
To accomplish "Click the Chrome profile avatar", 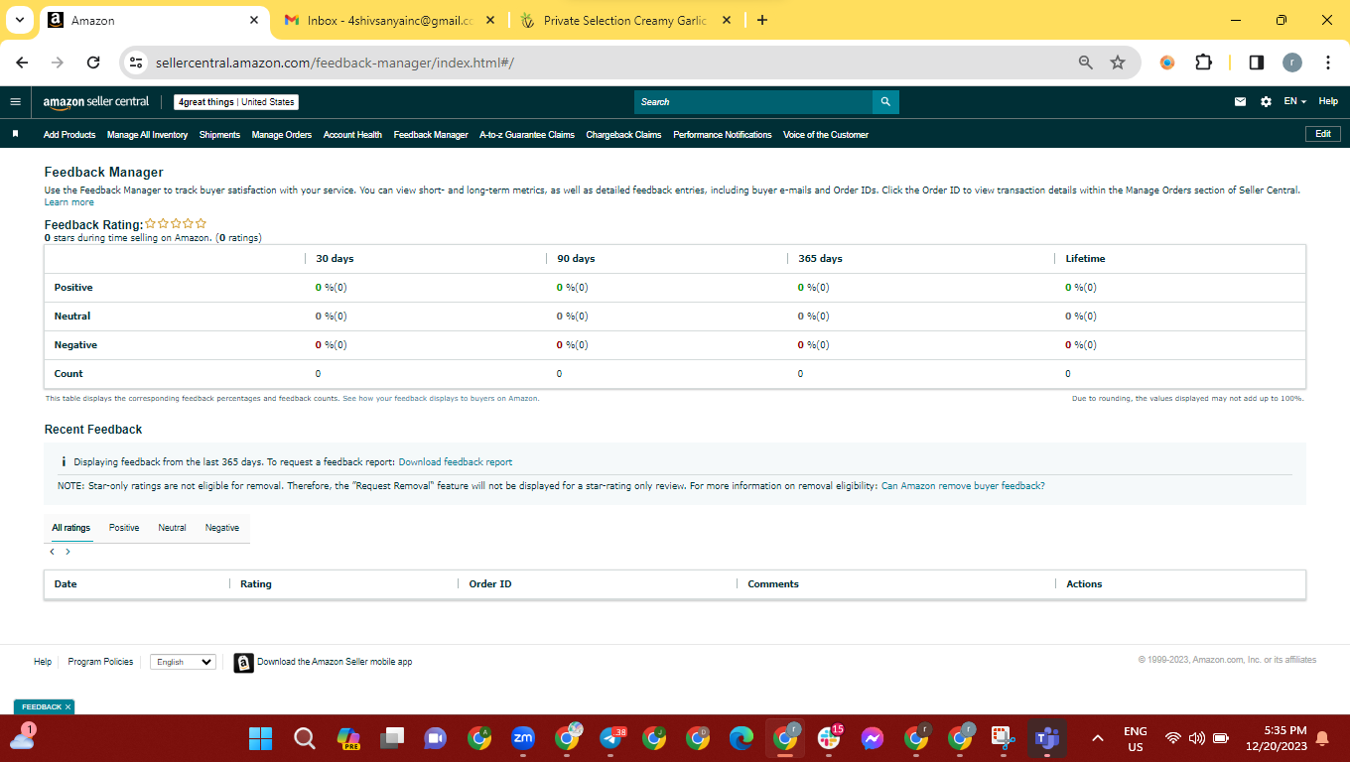I will pos(1291,63).
